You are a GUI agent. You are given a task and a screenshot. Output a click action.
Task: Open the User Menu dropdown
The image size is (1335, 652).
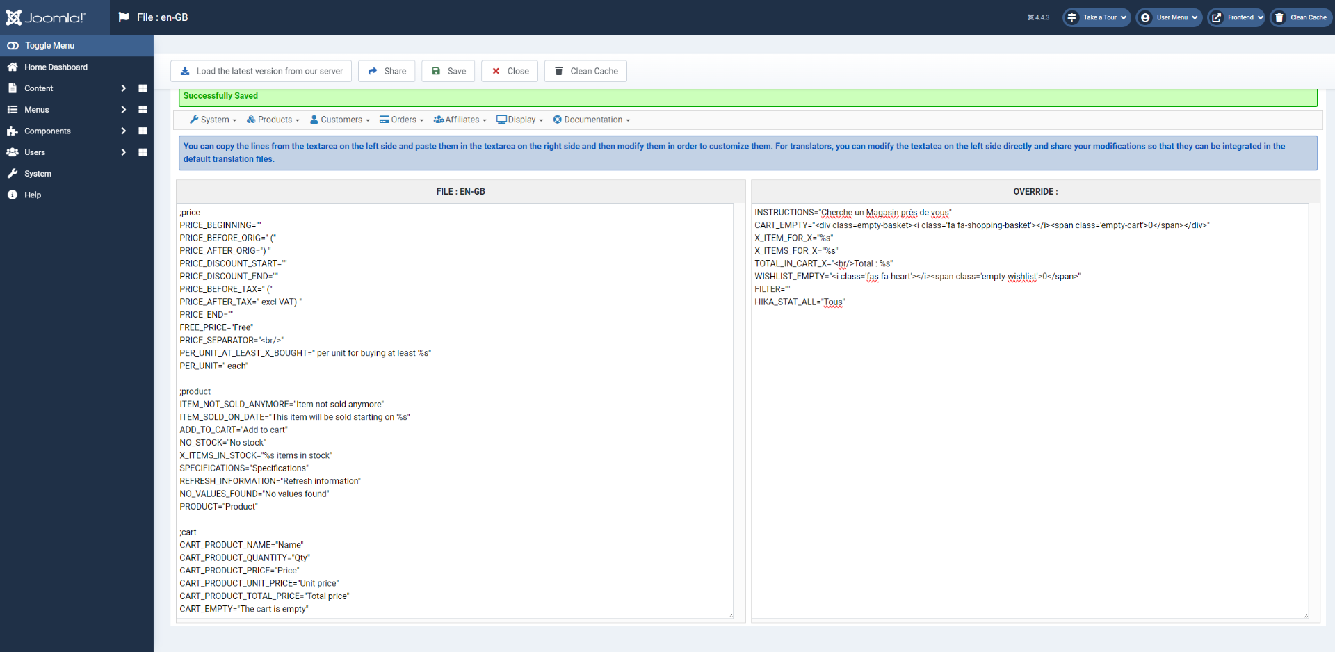[1169, 17]
